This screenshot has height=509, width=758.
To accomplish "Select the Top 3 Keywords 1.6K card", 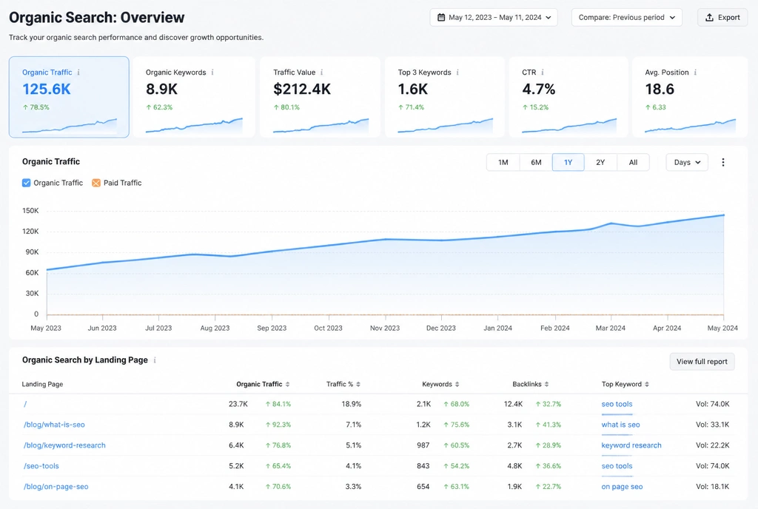I will coord(445,97).
